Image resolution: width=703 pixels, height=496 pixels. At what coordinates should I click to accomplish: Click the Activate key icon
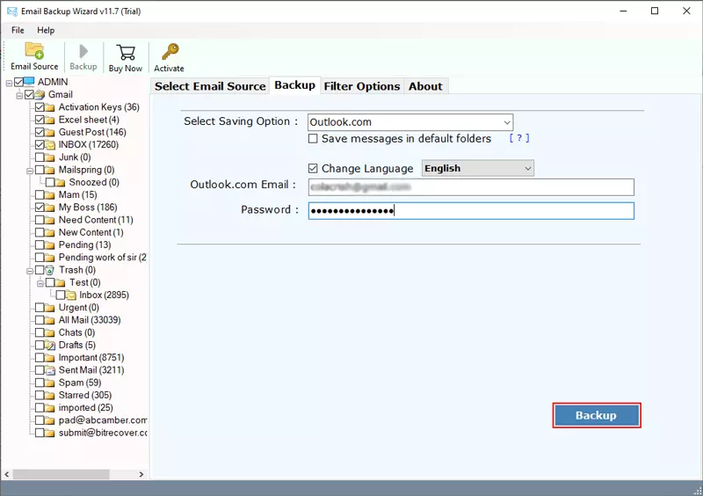(170, 52)
